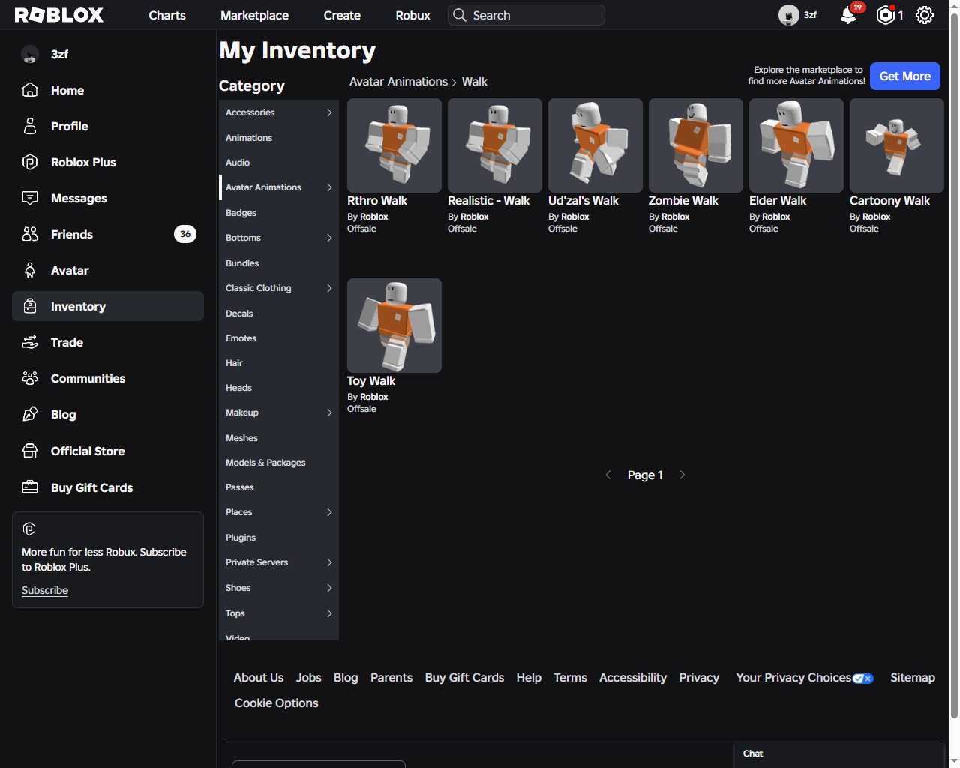Expand the Places category arrow
960x768 pixels.
click(329, 512)
